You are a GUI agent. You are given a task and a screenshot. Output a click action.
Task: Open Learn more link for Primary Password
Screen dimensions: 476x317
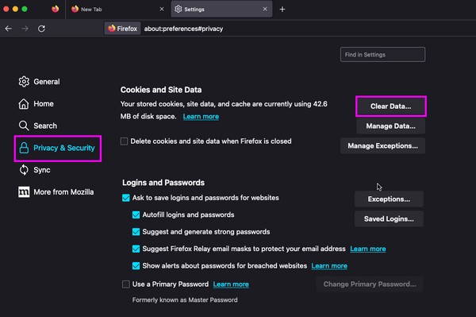pos(231,284)
